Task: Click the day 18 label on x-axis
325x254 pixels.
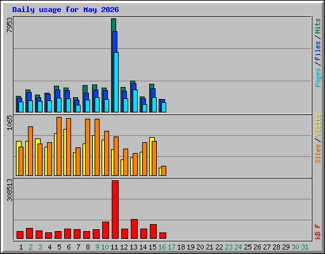Action: (x=181, y=247)
